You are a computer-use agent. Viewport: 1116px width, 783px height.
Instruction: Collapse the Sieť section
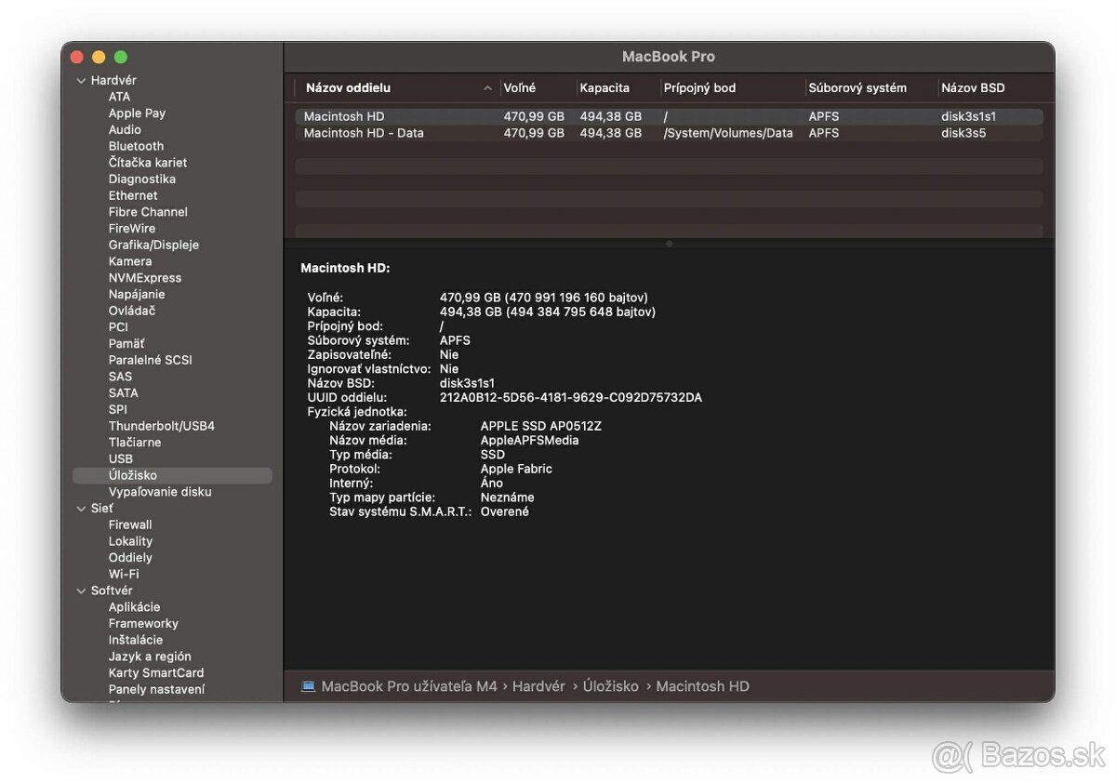[x=82, y=508]
